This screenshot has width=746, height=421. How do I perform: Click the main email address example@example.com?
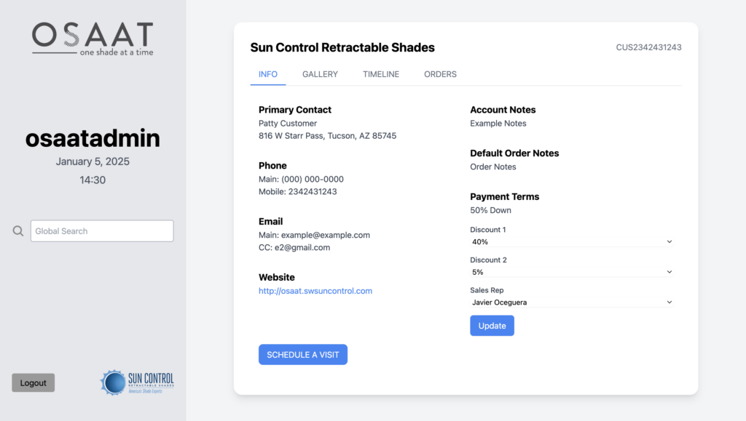point(326,235)
